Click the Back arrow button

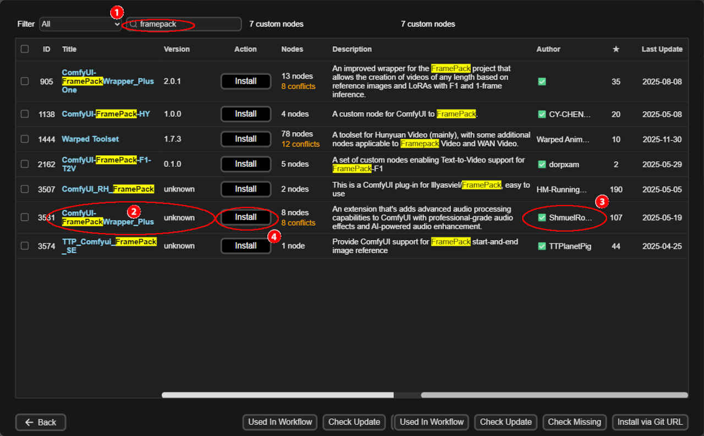tap(41, 422)
